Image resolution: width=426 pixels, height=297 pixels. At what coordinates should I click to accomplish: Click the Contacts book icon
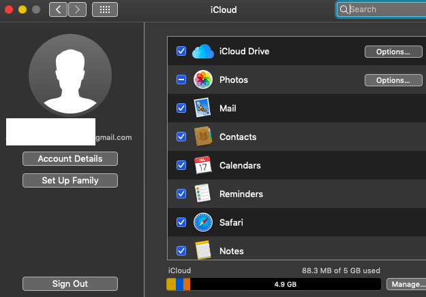(x=203, y=137)
